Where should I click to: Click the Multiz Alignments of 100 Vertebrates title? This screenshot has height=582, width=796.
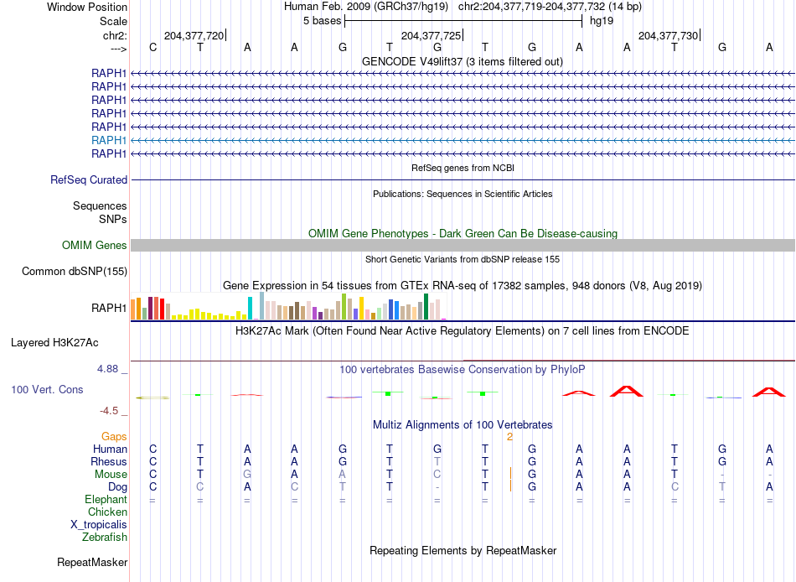pos(463,425)
